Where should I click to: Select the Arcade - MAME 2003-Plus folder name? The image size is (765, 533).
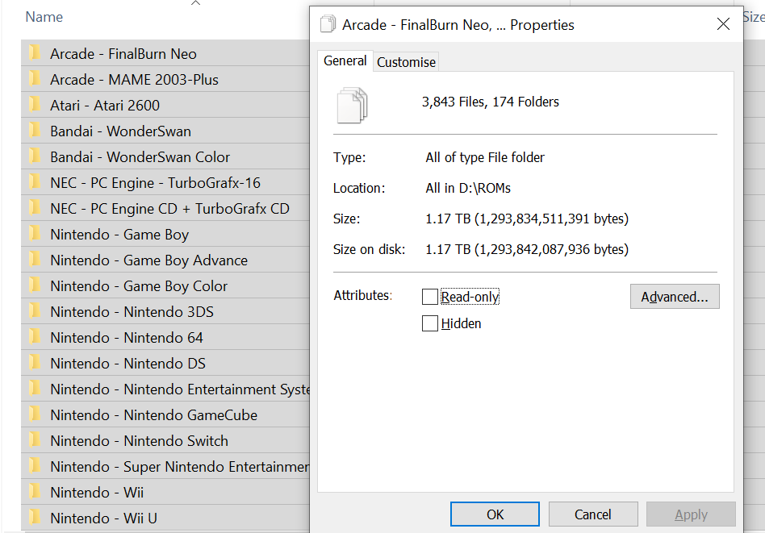point(134,80)
